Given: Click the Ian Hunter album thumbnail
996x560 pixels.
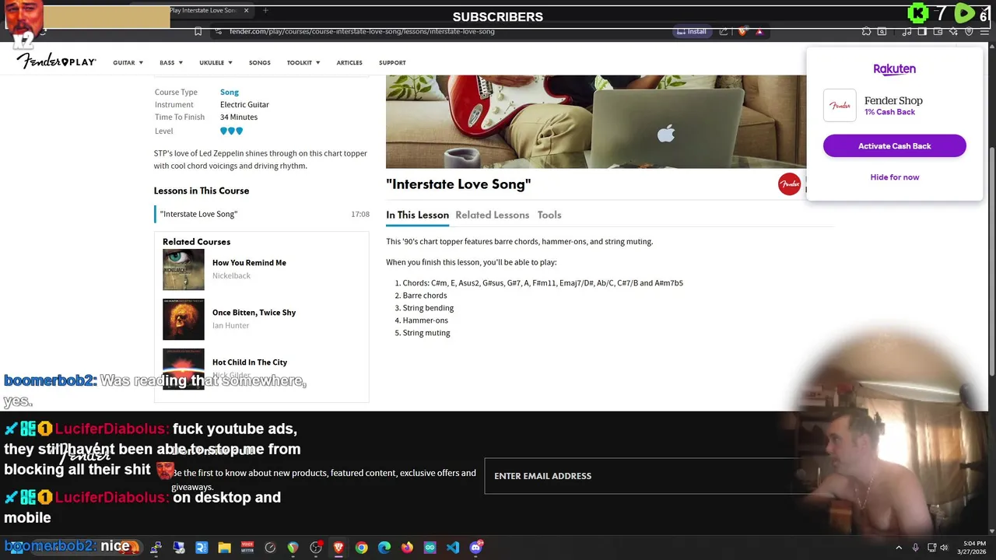Looking at the screenshot, I should coord(184,319).
